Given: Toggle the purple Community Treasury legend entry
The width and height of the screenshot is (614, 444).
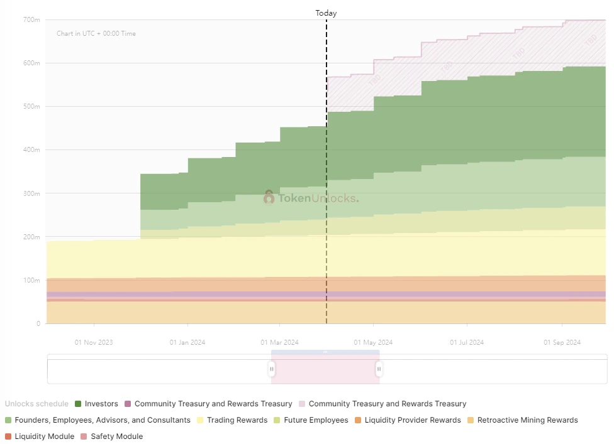Looking at the screenshot, I should pos(213,404).
